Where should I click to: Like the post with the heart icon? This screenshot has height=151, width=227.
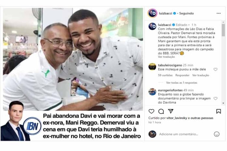pos(151,111)
